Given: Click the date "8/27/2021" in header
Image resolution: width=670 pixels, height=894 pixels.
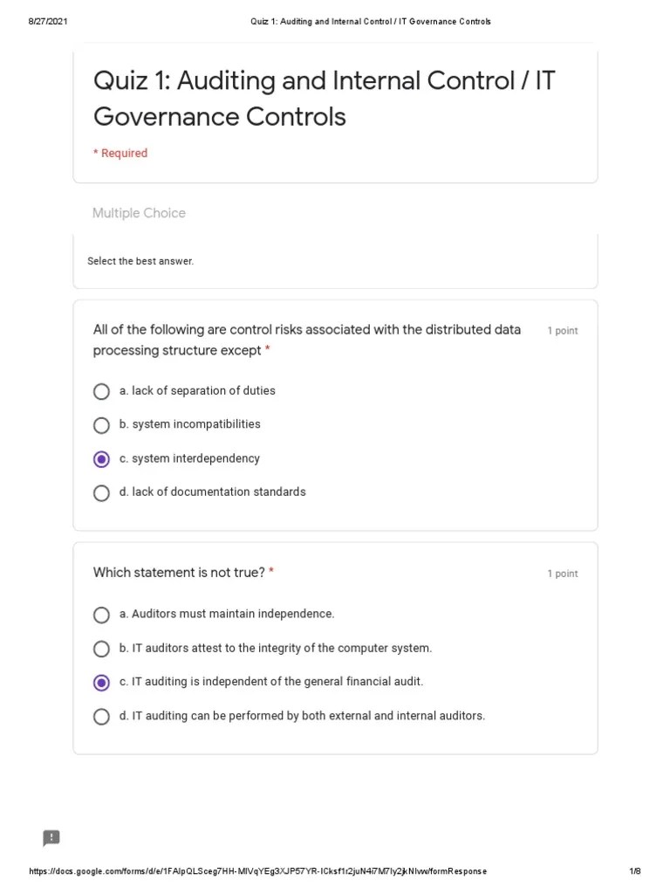Looking at the screenshot, I should coord(45,21).
